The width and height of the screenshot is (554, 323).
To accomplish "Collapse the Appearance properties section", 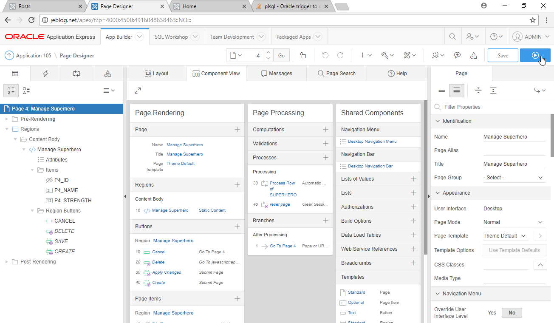I will pyautogui.click(x=437, y=193).
